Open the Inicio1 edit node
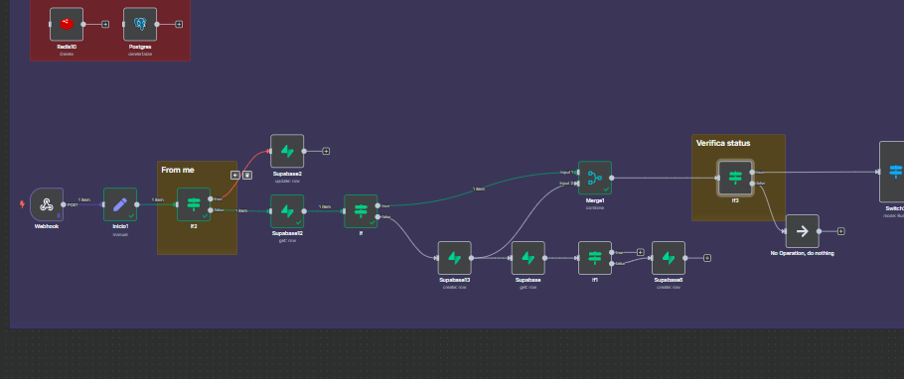904x379 pixels. (x=120, y=204)
